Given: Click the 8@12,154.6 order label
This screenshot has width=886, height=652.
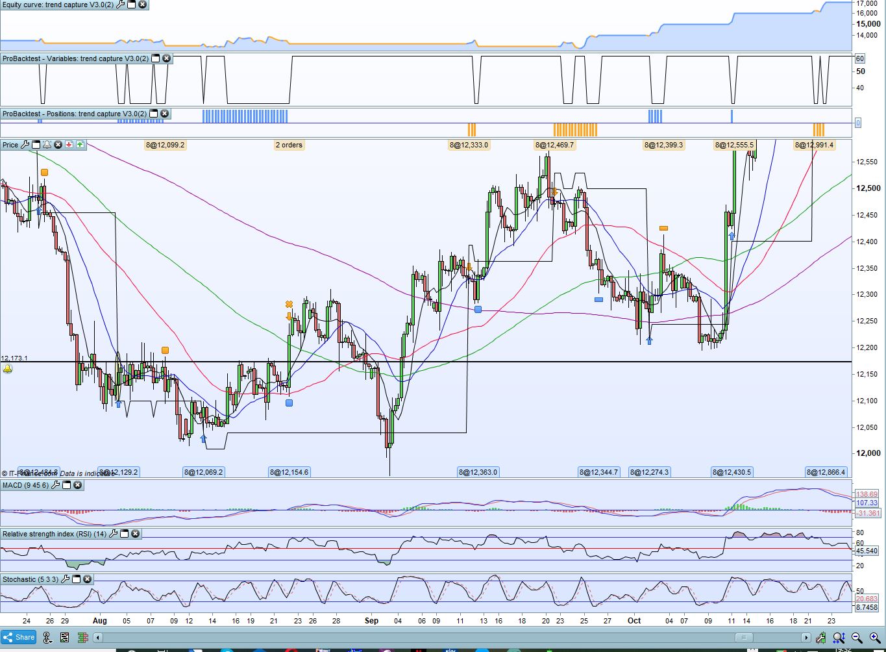Looking at the screenshot, I should click(289, 472).
